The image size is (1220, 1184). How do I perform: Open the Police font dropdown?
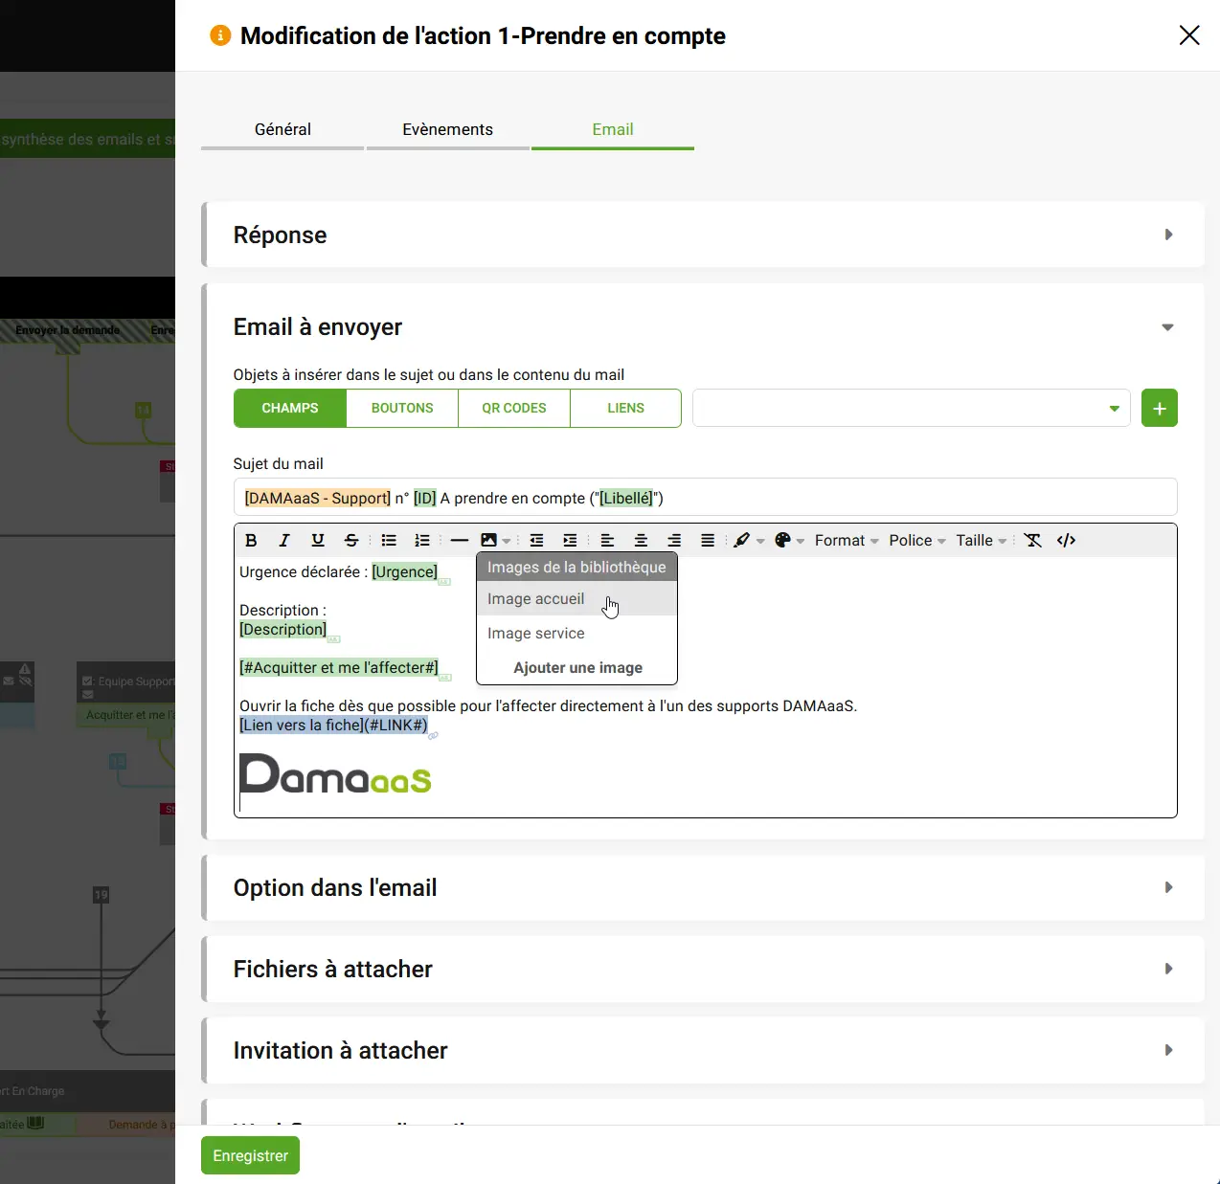coord(916,540)
